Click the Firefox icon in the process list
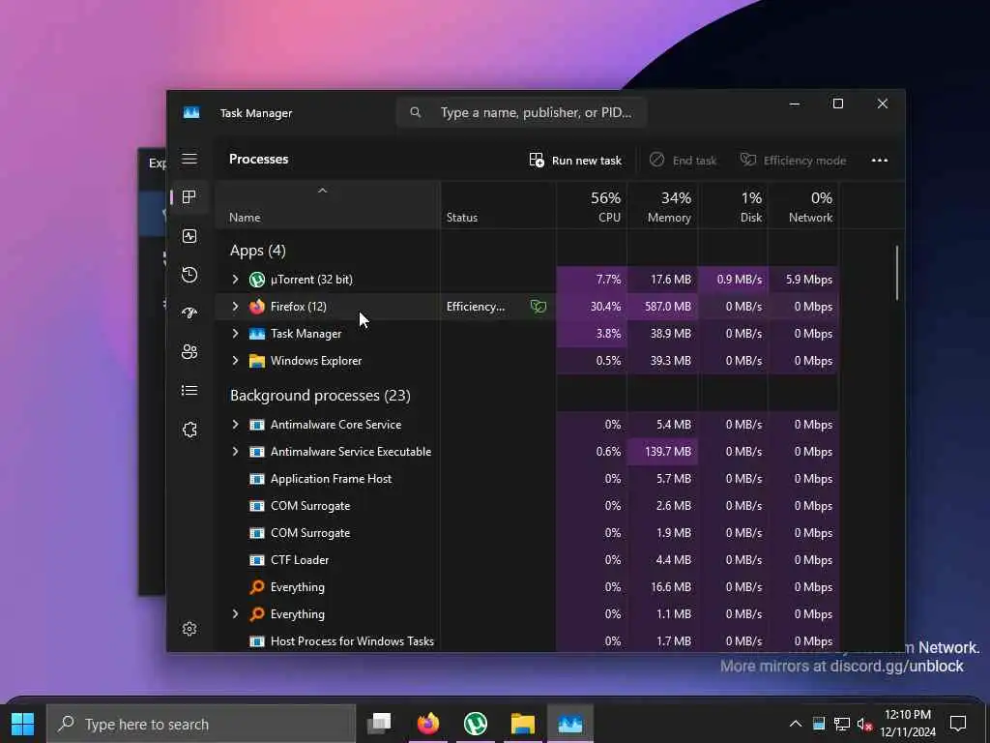This screenshot has height=743, width=990. coord(257,307)
